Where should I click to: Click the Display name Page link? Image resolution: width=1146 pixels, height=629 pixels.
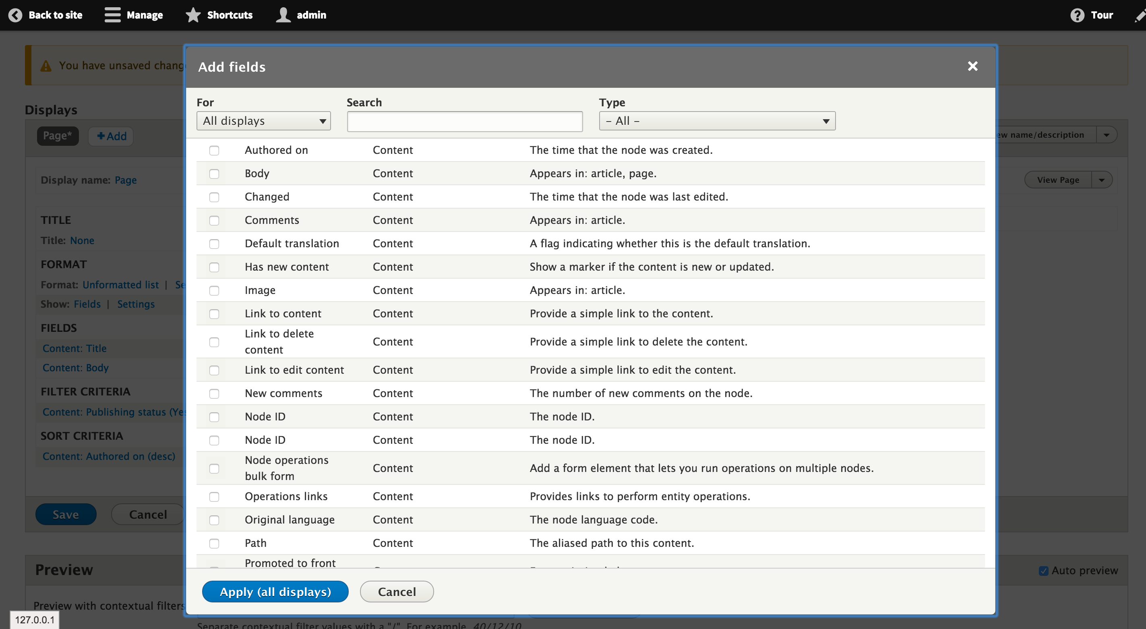126,180
